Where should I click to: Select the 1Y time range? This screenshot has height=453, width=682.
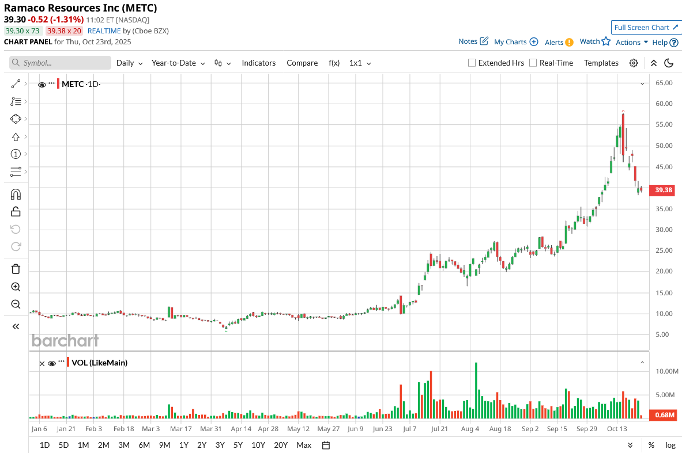tap(184, 445)
